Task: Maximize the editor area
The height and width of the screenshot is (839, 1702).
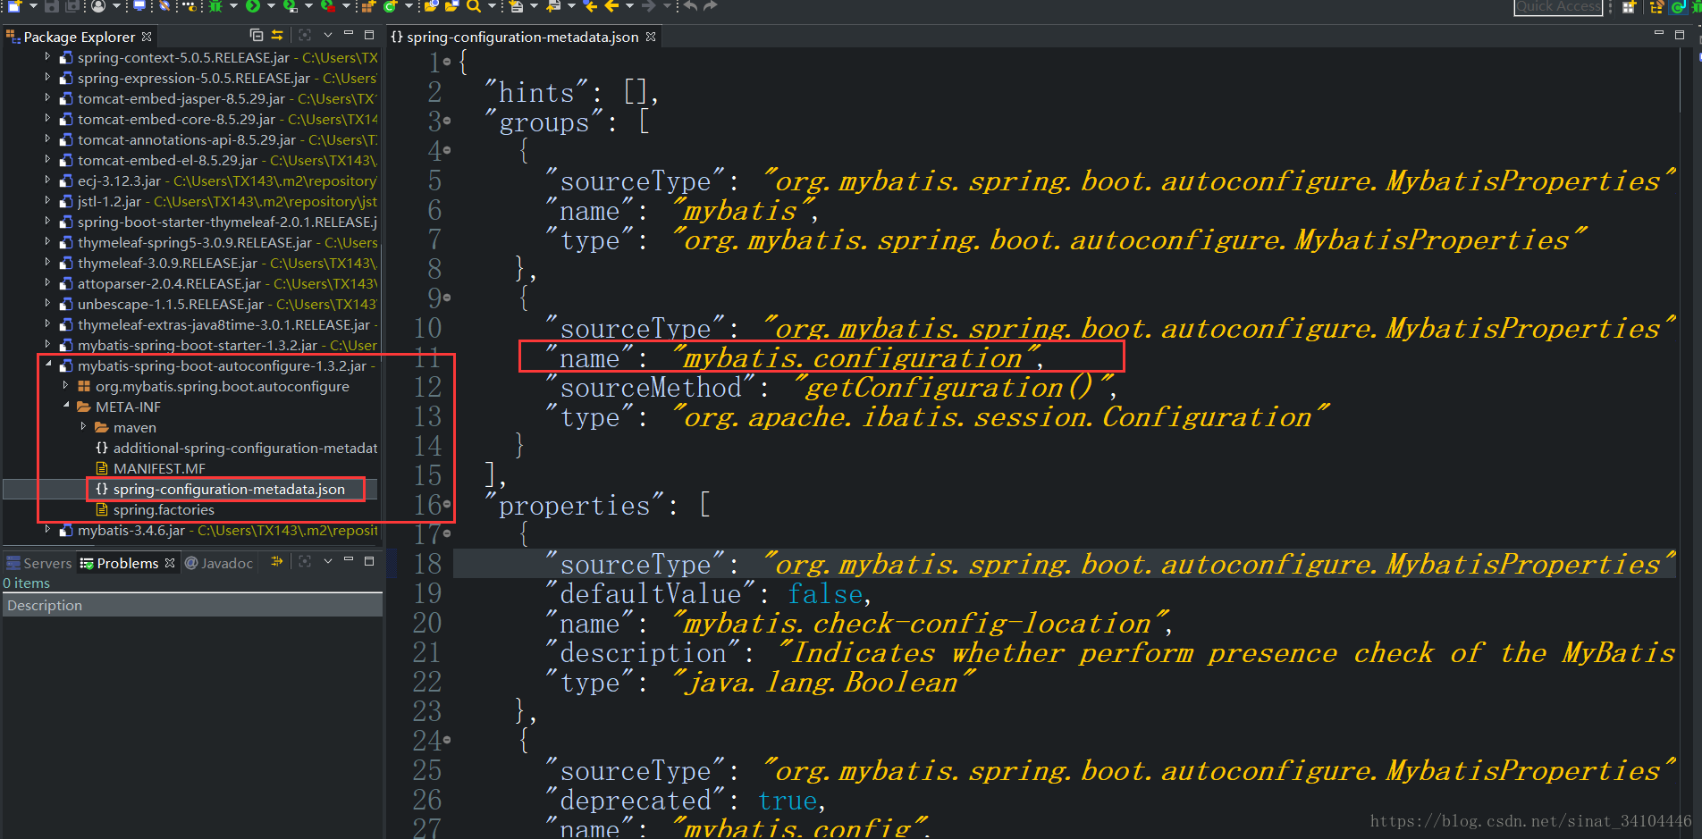Action: pyautogui.click(x=1680, y=35)
